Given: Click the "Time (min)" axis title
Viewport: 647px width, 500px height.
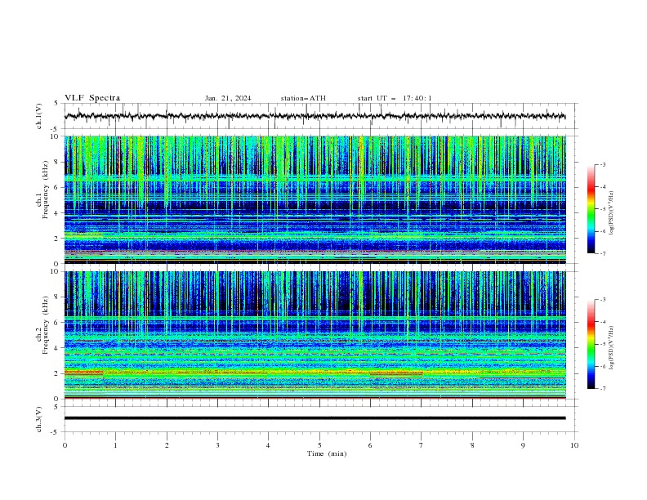Looking at the screenshot, I should pyautogui.click(x=327, y=453).
